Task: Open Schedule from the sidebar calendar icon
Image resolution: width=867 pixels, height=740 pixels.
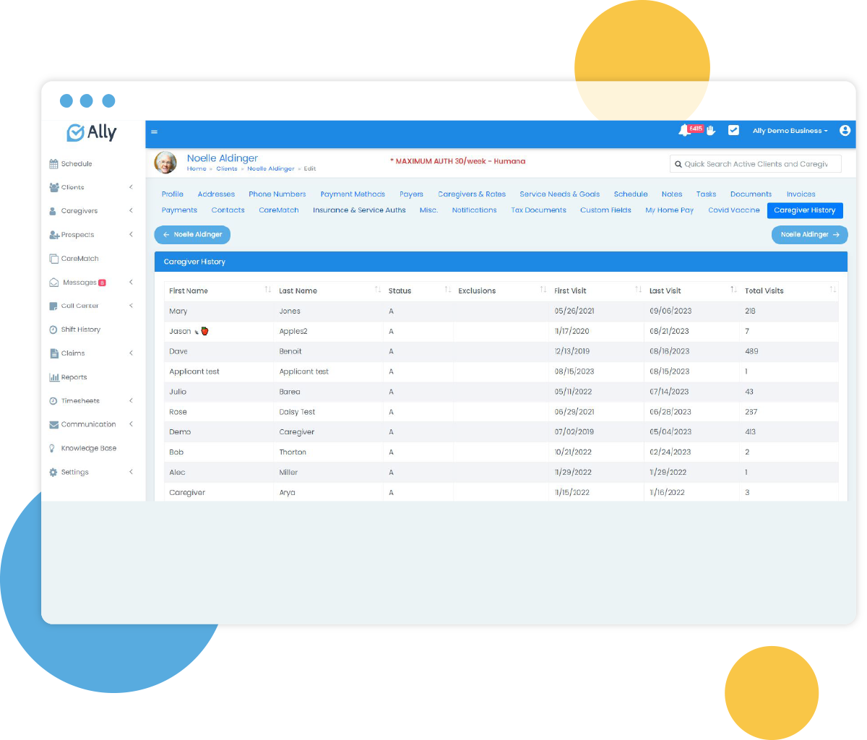Action: click(x=53, y=164)
